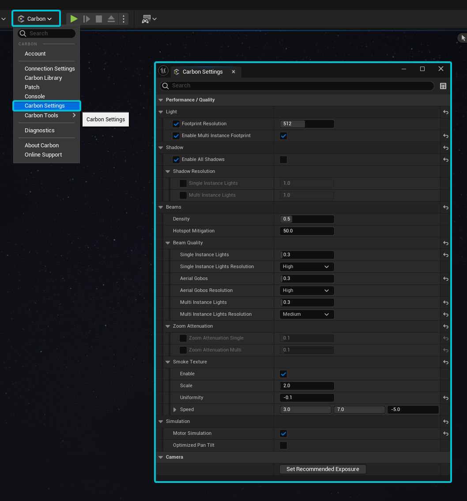The width and height of the screenshot is (467, 501).
Task: Open Online Support from the Carbon menu
Action: tap(43, 155)
